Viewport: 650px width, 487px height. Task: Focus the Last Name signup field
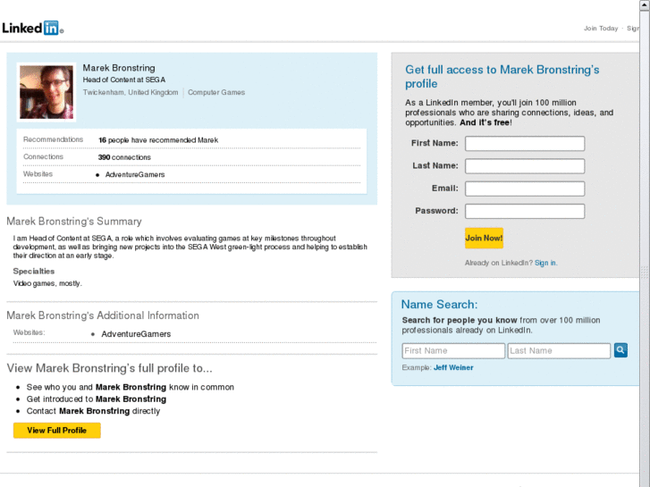click(525, 166)
